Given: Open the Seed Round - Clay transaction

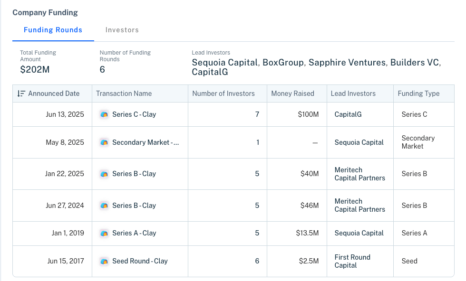Looking at the screenshot, I should tap(140, 261).
